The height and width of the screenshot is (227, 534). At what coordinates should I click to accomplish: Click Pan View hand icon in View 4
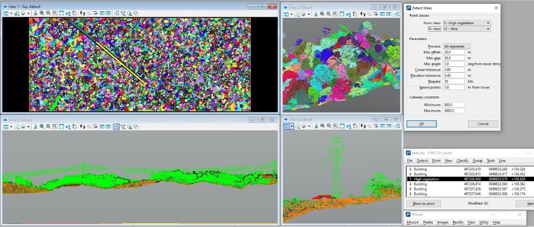(354, 126)
